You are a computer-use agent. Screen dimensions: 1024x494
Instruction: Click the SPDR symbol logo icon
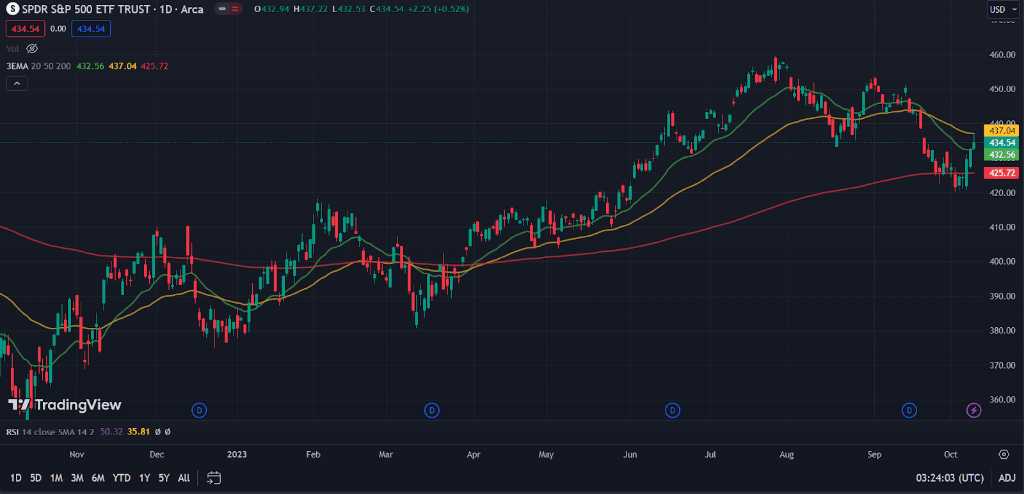point(13,9)
